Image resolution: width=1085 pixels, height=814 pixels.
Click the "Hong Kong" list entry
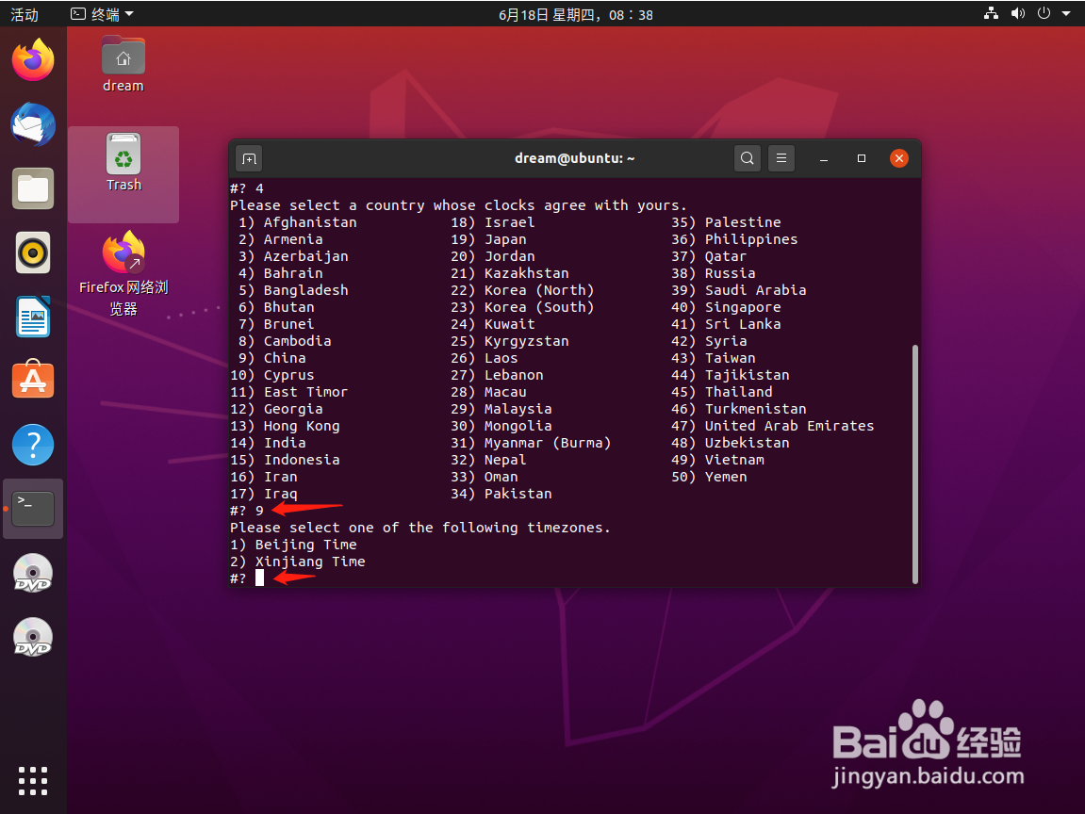302,426
